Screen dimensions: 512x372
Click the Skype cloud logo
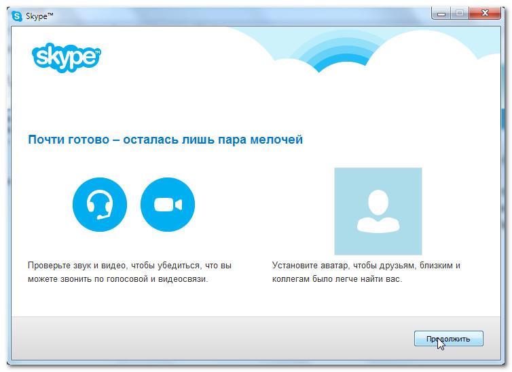tap(66, 56)
